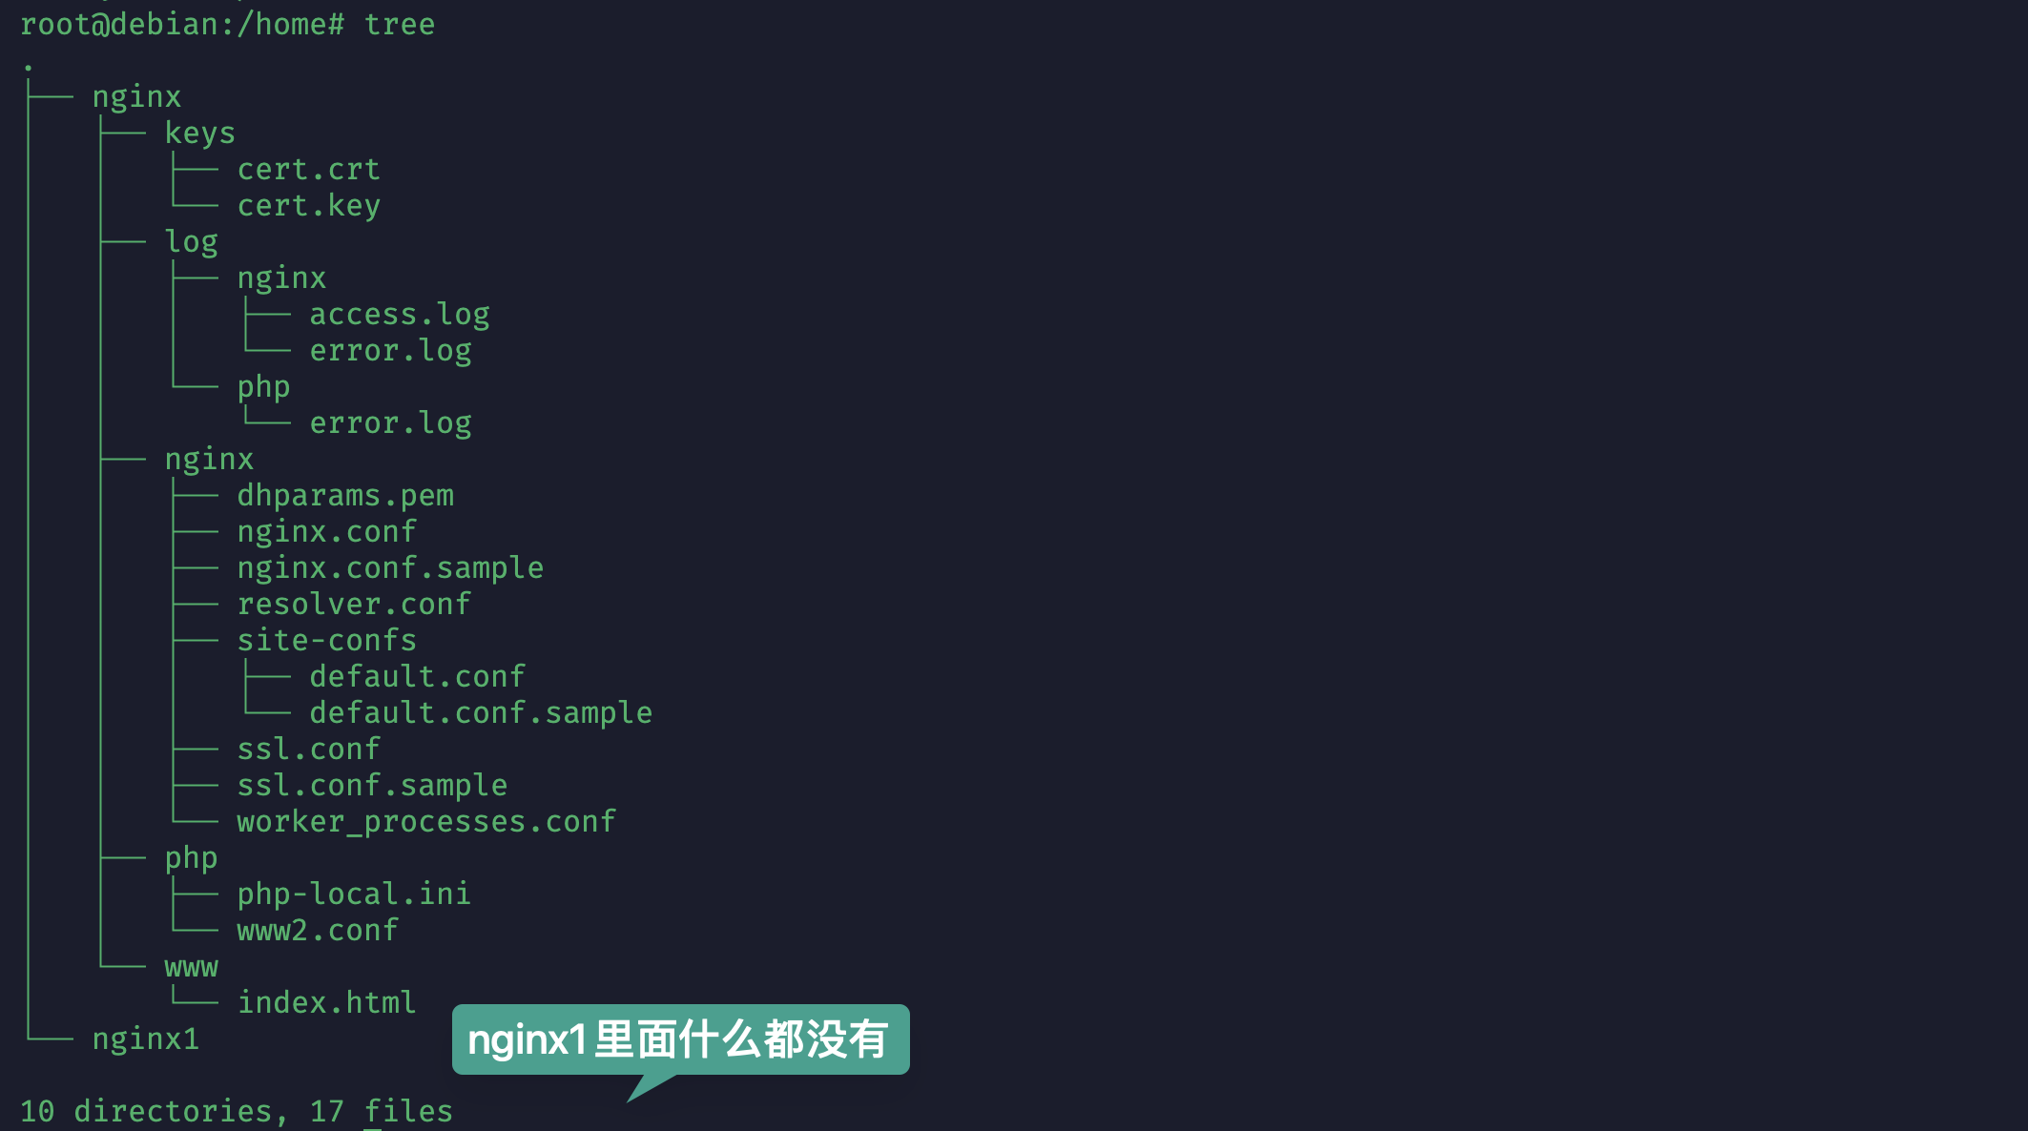Open default.conf site config
This screenshot has height=1131, width=2028.
tap(415, 675)
